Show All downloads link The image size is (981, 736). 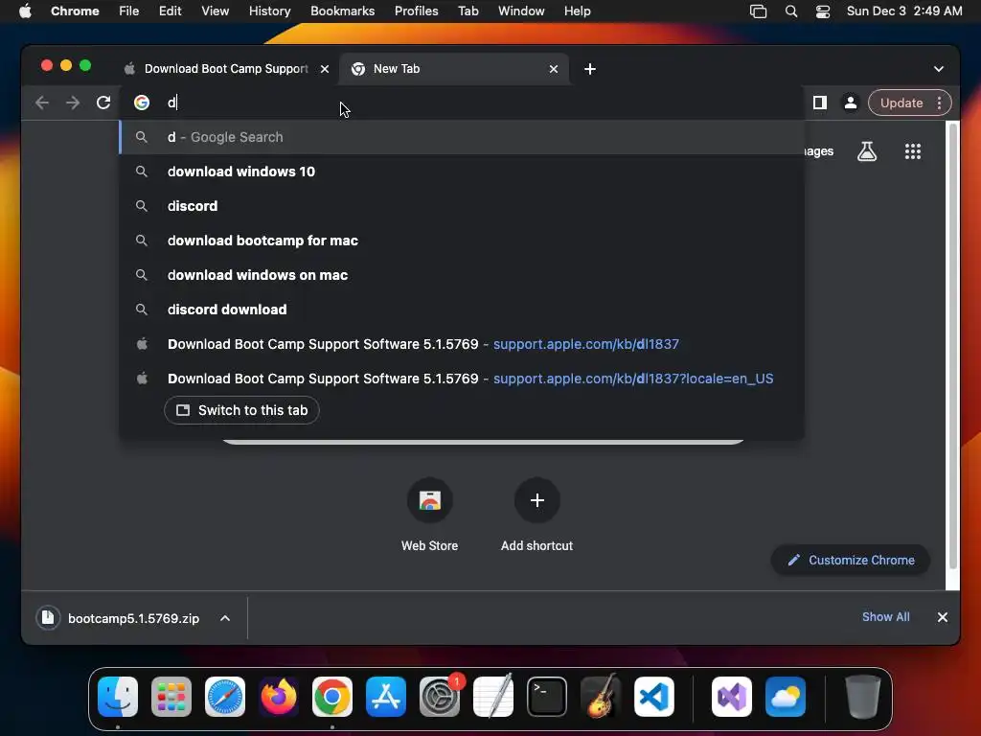pyautogui.click(x=885, y=617)
